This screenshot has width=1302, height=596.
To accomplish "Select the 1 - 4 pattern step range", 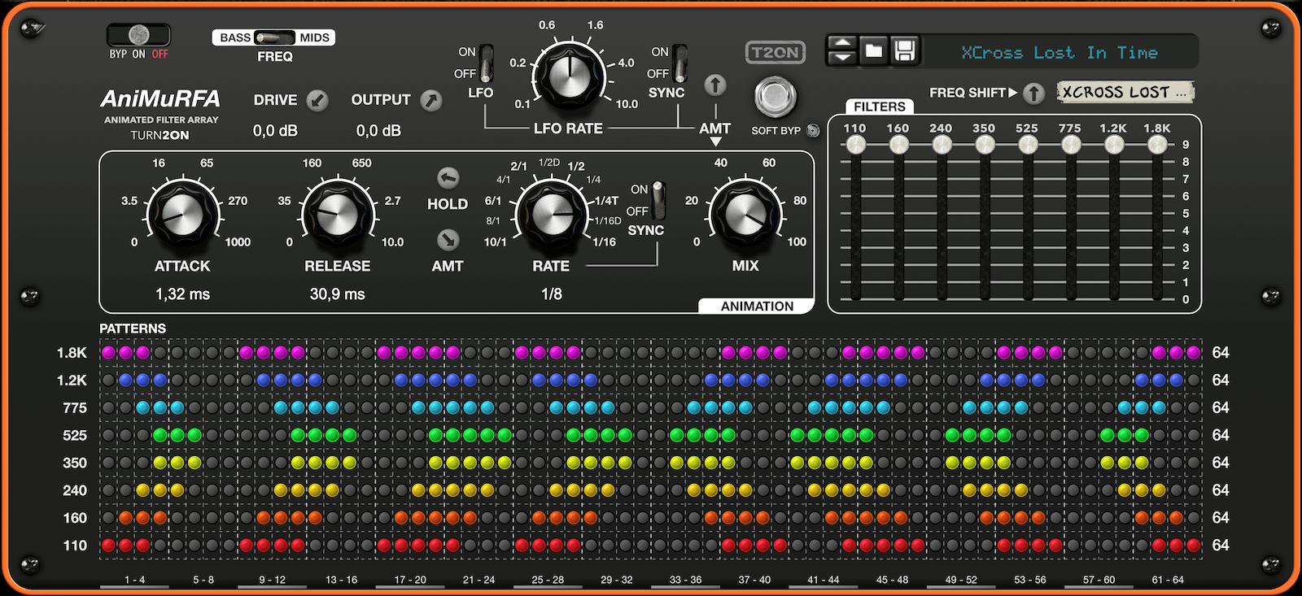I will (134, 581).
